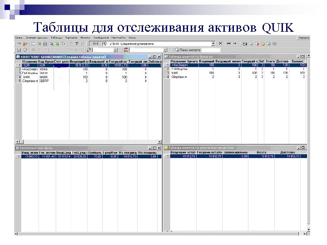
Task: Open the Таблицы menu
Action: pyautogui.click(x=56, y=38)
